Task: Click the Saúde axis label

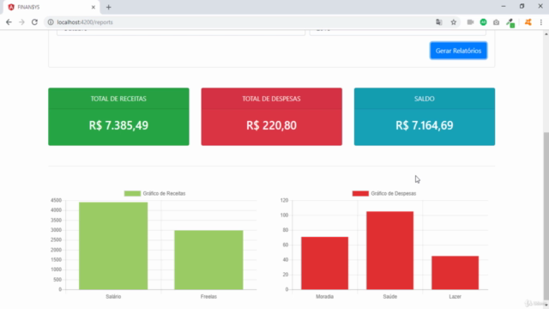Action: (390, 297)
